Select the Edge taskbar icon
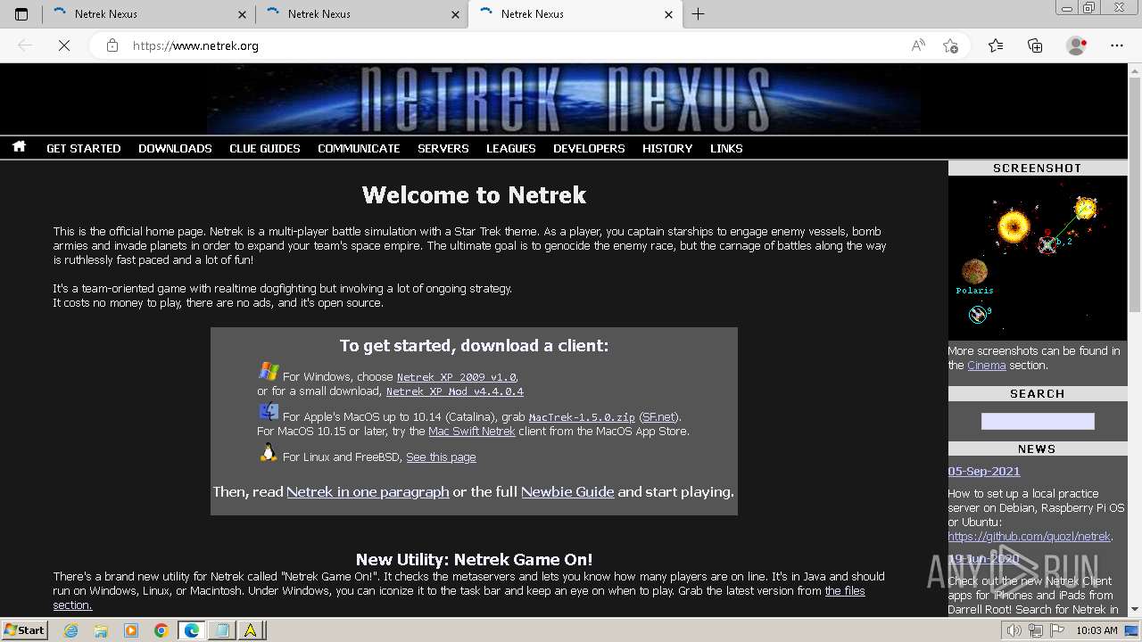This screenshot has width=1142, height=642. pyautogui.click(x=192, y=630)
